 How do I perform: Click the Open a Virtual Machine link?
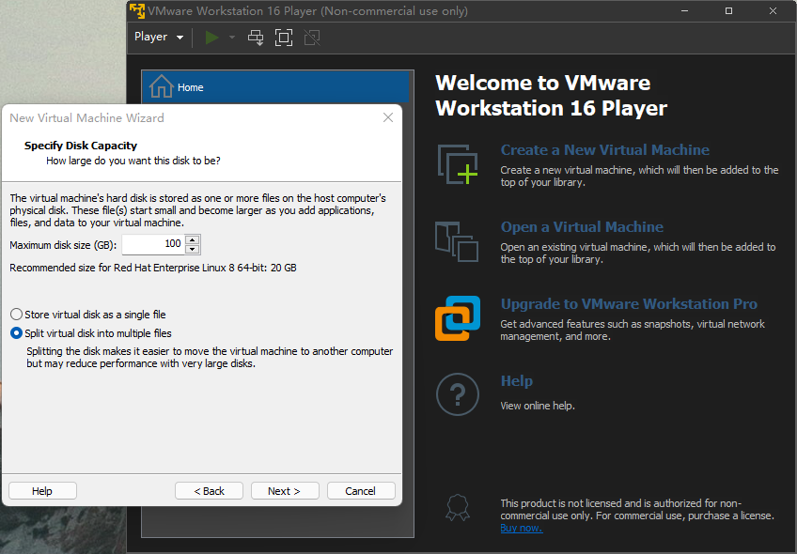[x=582, y=227]
